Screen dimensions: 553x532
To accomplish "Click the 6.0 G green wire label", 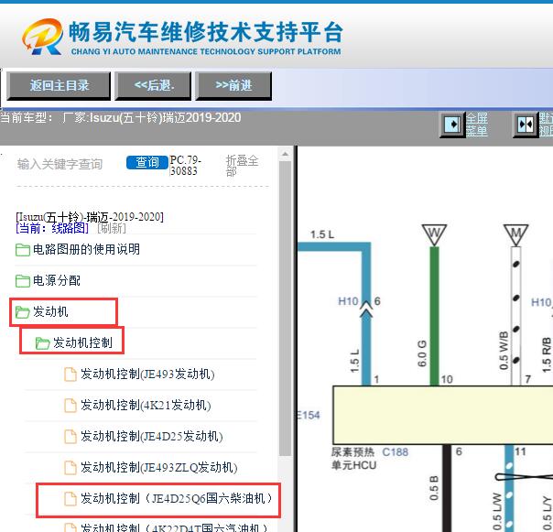I will [422, 353].
